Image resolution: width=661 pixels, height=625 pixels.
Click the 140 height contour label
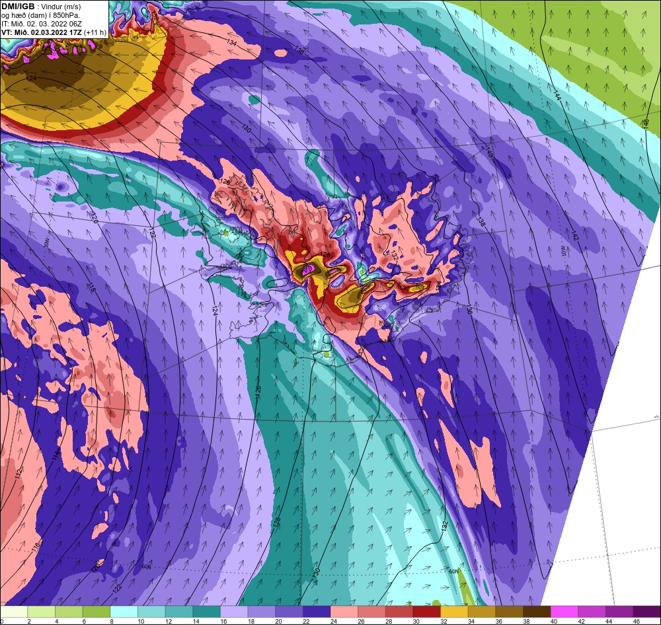[x=488, y=152]
